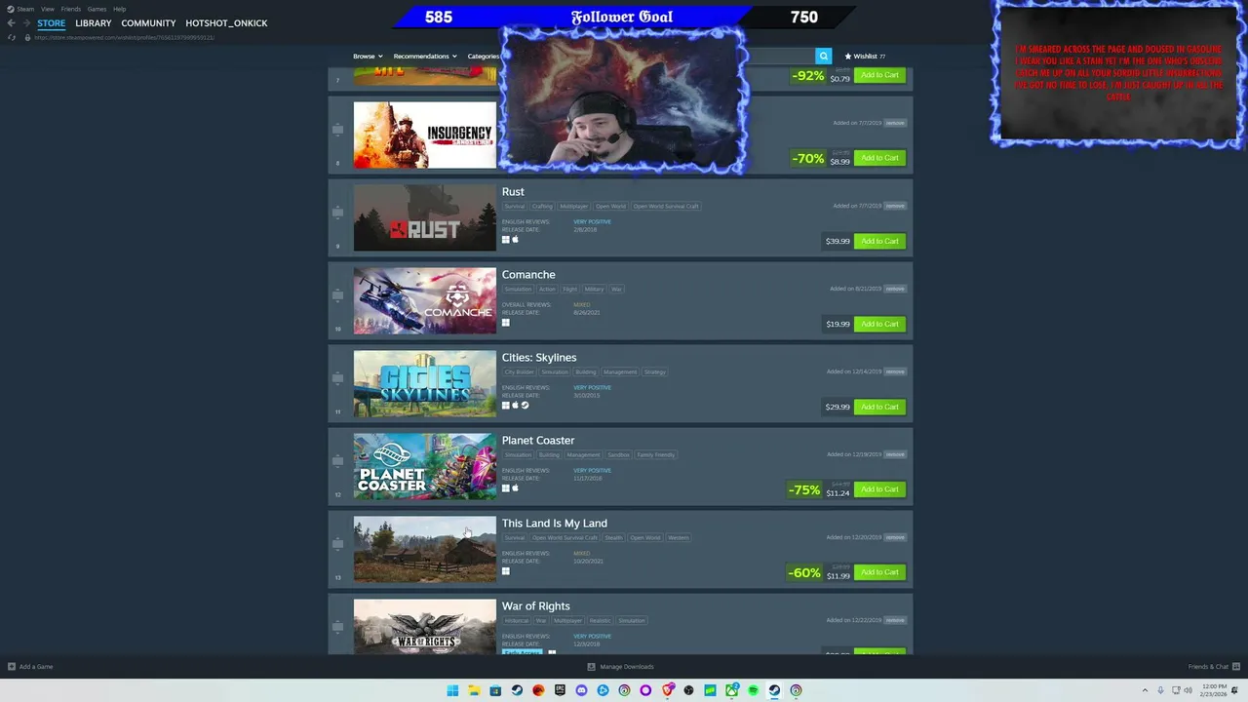The height and width of the screenshot is (702, 1248).
Task: Switch to the LIBRARY tab
Action: coord(94,22)
